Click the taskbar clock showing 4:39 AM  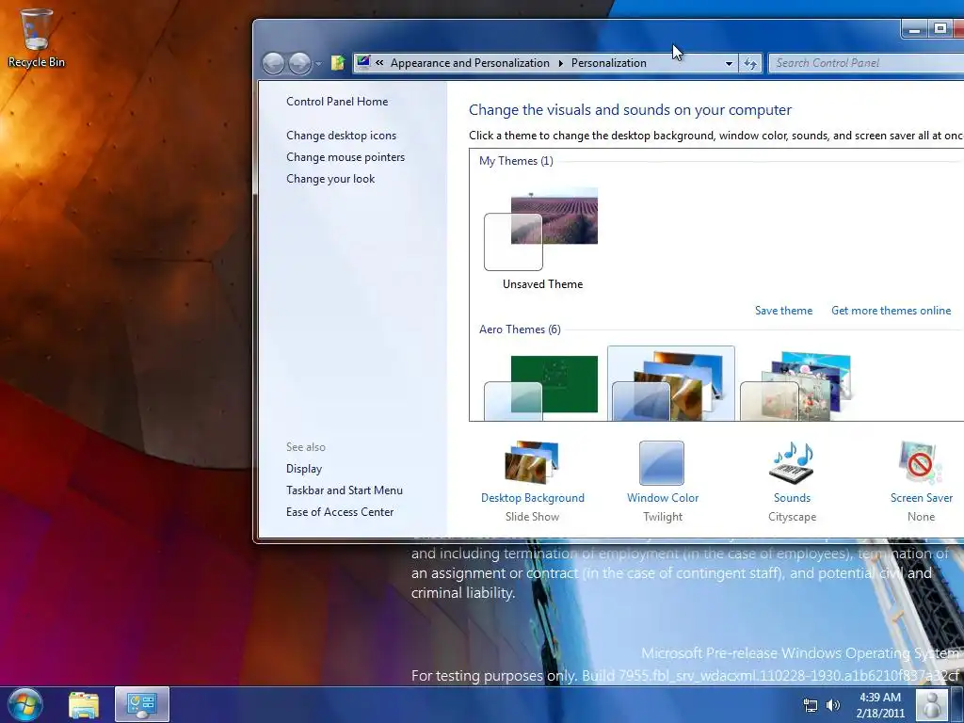pos(880,705)
